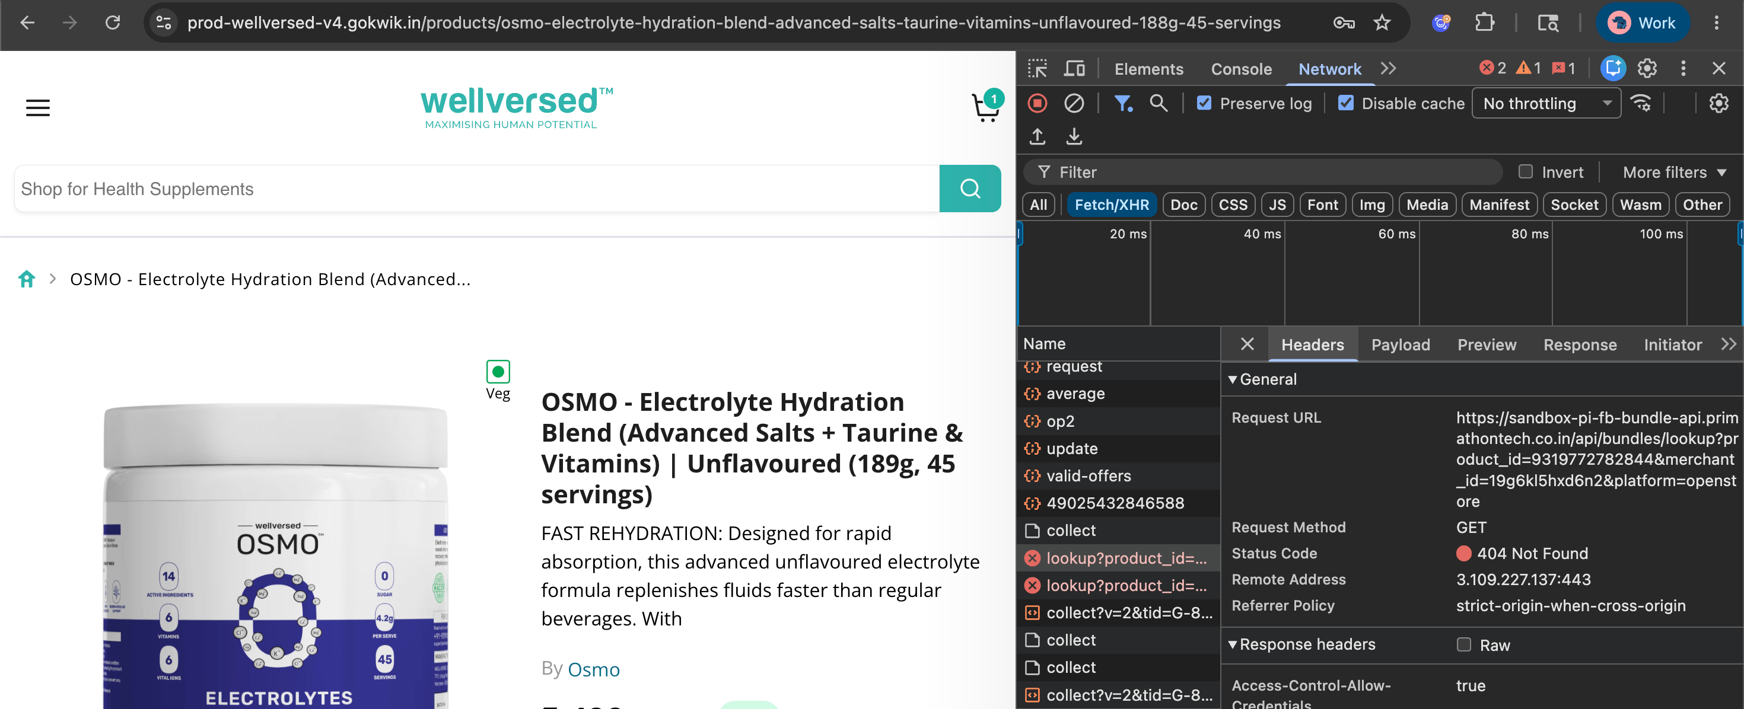This screenshot has width=1744, height=709.
Task: Select the 49025432846588 request row
Action: click(x=1118, y=503)
